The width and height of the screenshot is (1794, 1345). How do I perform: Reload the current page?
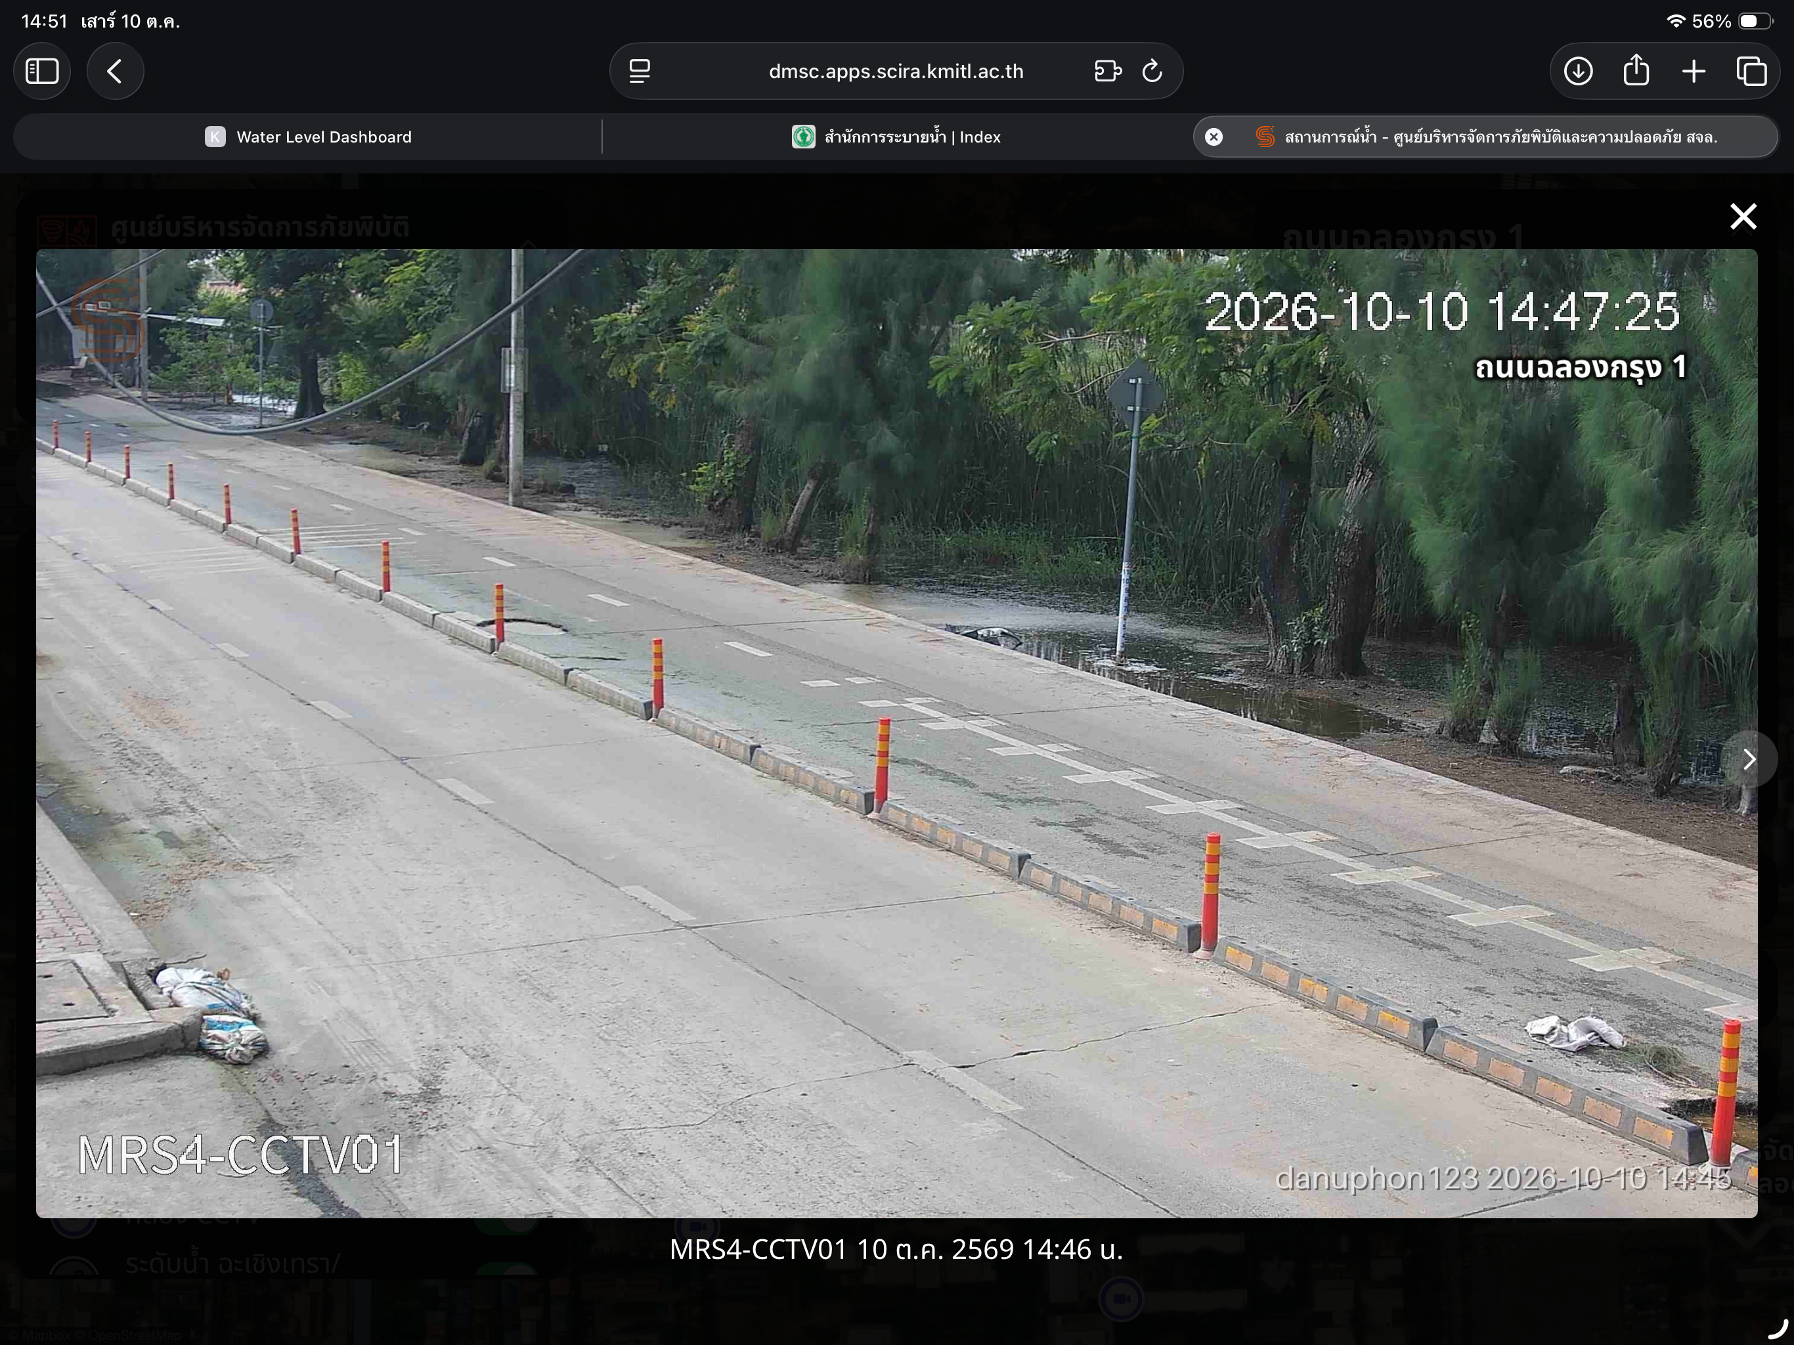1152,72
